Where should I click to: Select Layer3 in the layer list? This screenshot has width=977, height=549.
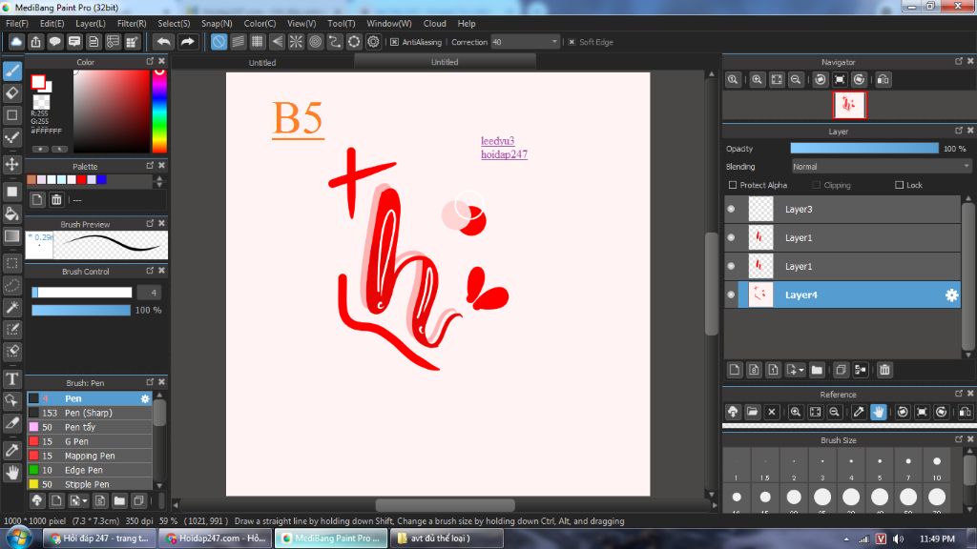[x=842, y=209]
